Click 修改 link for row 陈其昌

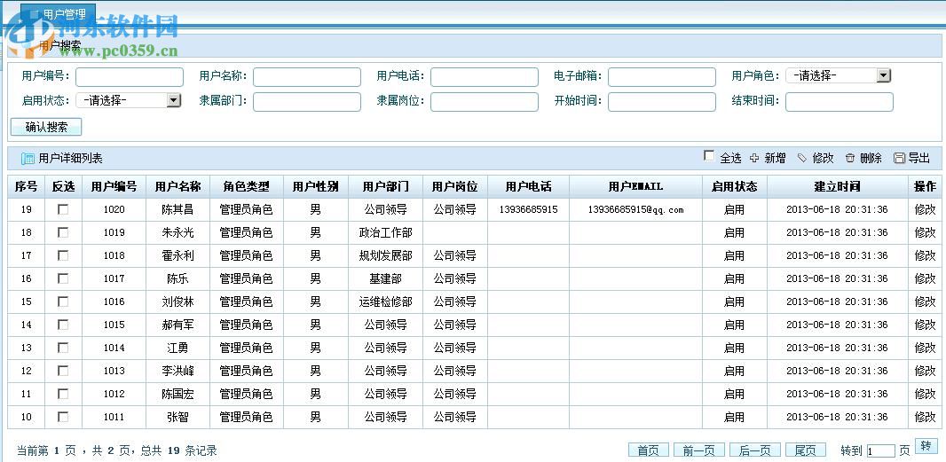tap(925, 209)
